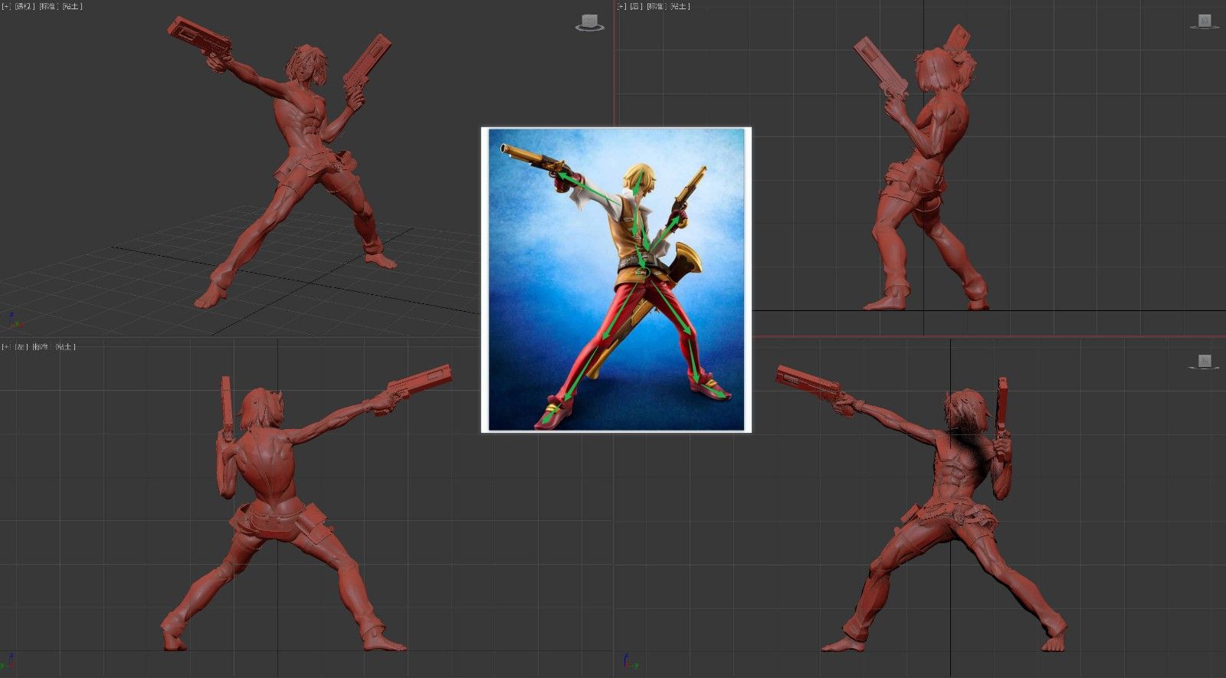The image size is (1226, 678).
Task: Open the 透视 view label menu
Action: coord(25,6)
